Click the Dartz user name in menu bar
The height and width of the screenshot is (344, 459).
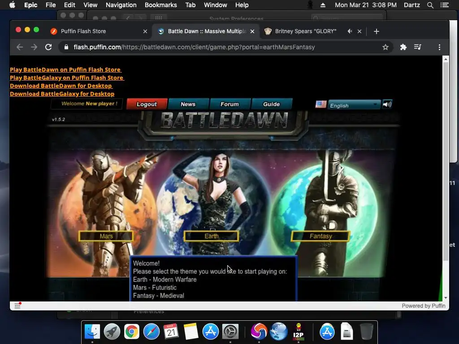[x=412, y=5]
